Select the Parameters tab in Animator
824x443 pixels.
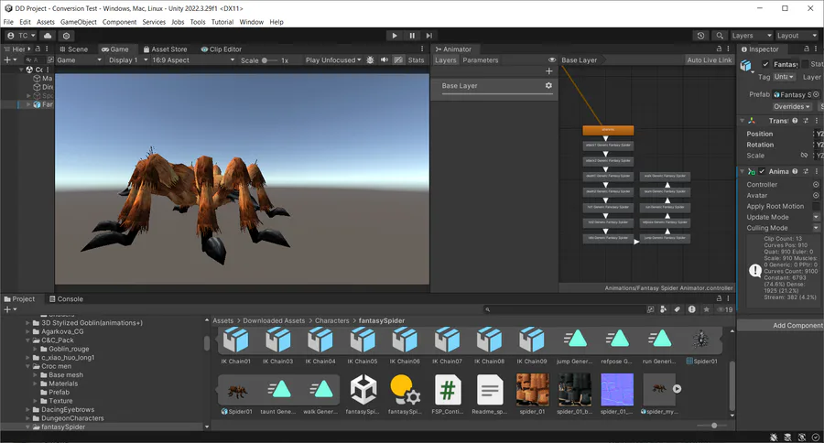[481, 59]
